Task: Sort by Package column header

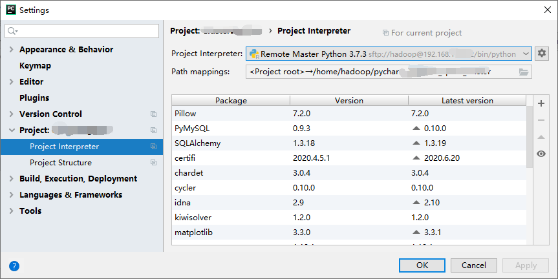Action: coord(231,101)
